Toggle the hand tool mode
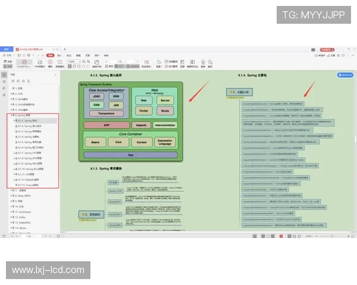Image resolution: width=357 pixels, height=285 pixels. 8,62
